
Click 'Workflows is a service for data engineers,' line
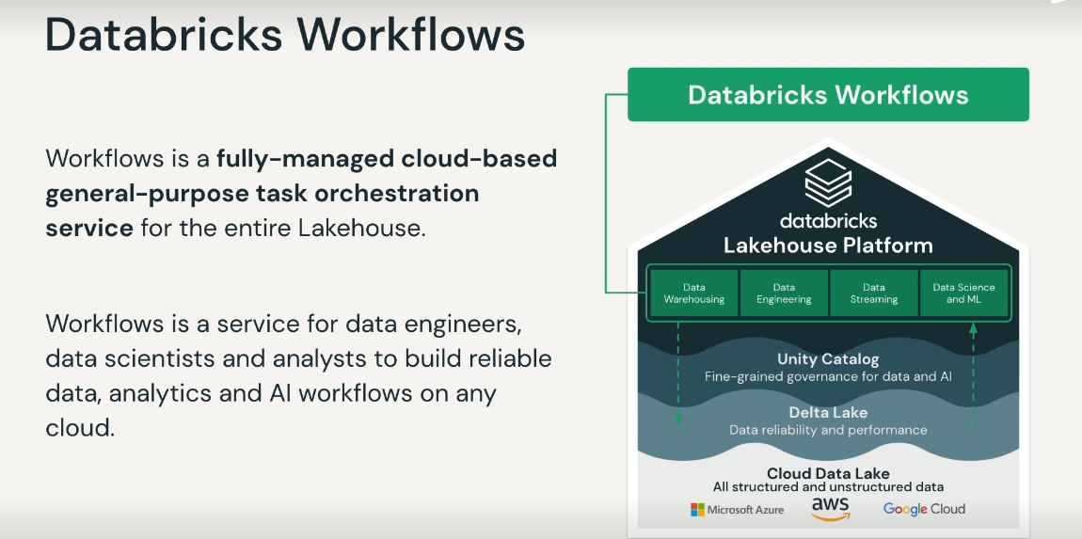tap(282, 323)
